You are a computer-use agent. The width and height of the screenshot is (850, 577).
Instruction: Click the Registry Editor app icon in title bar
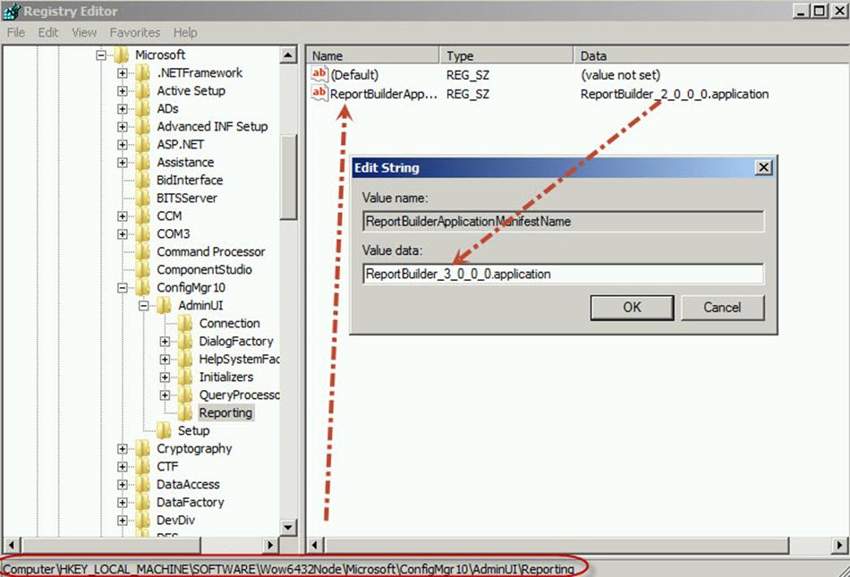click(12, 11)
